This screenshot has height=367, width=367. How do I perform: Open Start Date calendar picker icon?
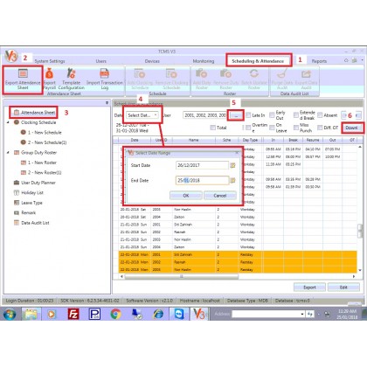point(232,165)
